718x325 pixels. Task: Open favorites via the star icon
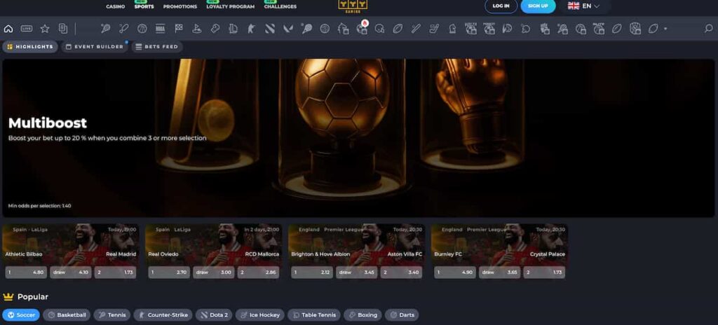tap(45, 29)
